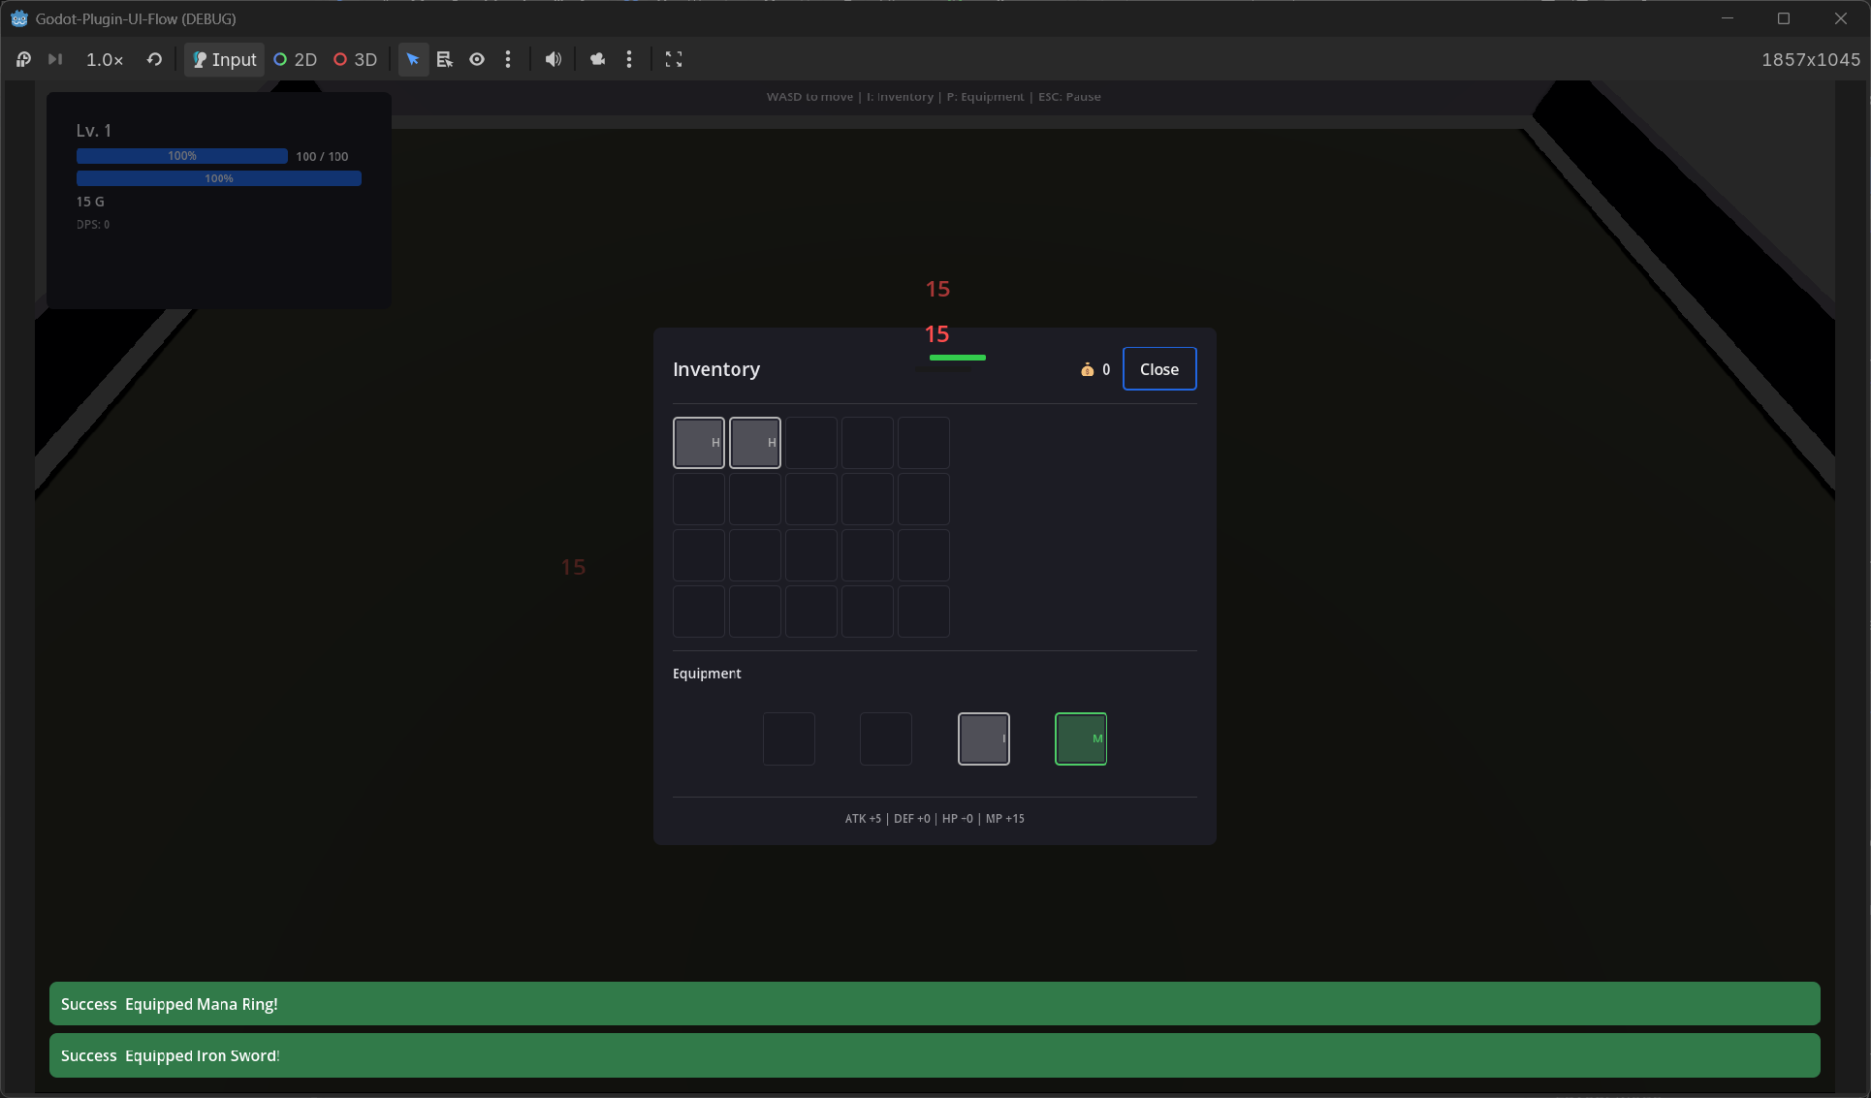Image resolution: width=1871 pixels, height=1098 pixels.
Task: Switch node selection to 3D
Action: (356, 59)
